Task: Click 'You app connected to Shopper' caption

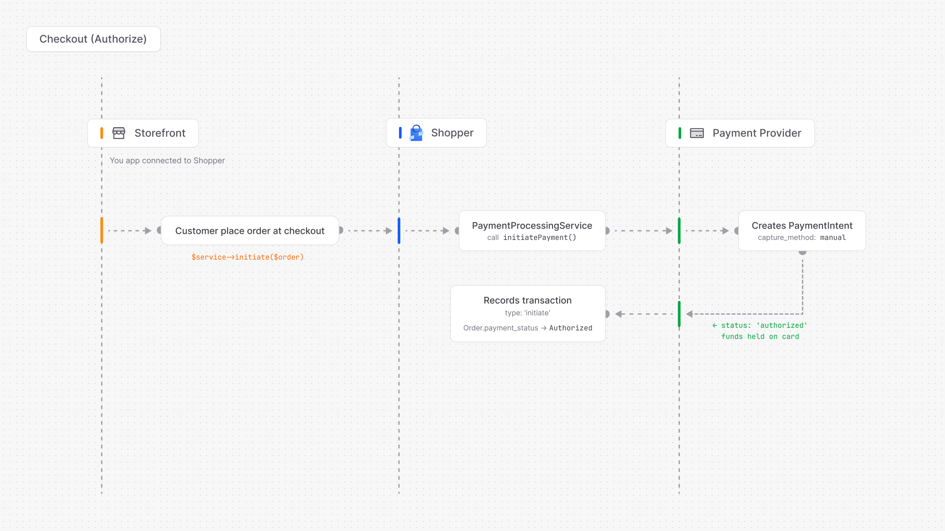Action: 167,160
